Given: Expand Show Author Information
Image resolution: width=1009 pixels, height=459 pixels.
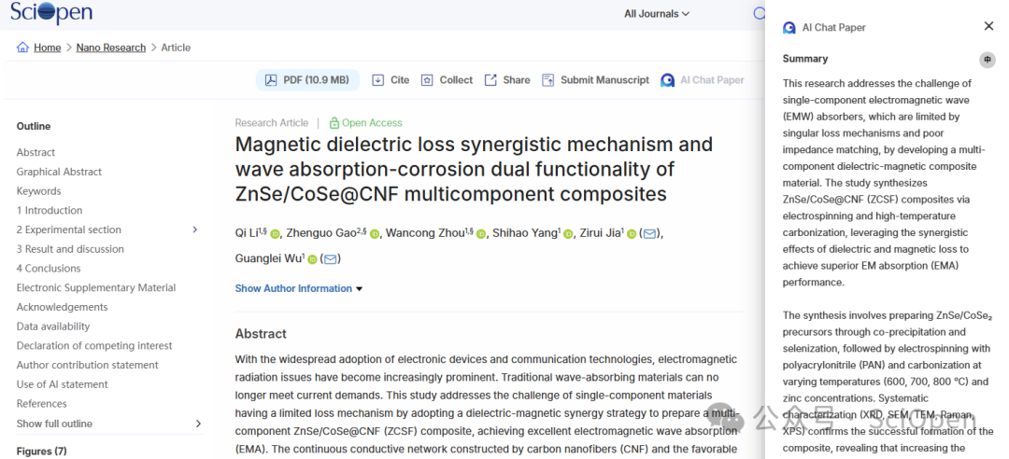Looking at the screenshot, I should tap(299, 288).
